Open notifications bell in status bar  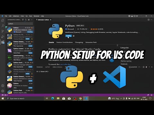click(151, 95)
